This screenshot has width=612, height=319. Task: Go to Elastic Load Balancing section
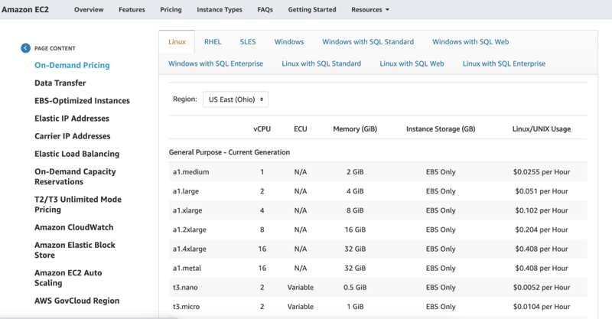tap(77, 154)
